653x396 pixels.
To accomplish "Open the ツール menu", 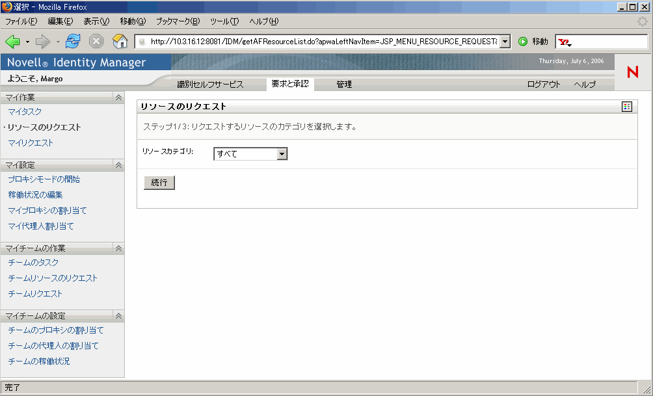I will pos(224,21).
